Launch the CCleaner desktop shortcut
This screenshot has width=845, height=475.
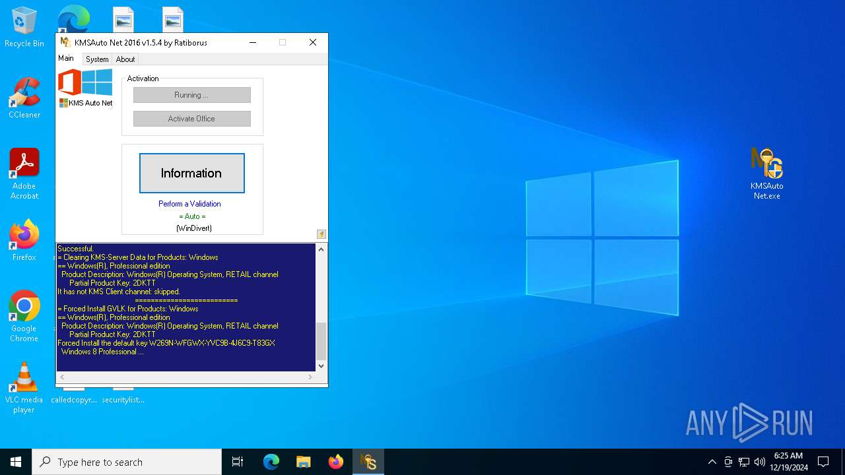pyautogui.click(x=24, y=99)
